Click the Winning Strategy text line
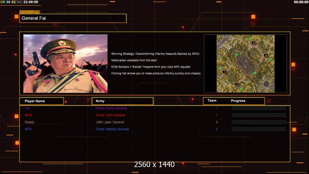The image size is (309, 174). [155, 54]
